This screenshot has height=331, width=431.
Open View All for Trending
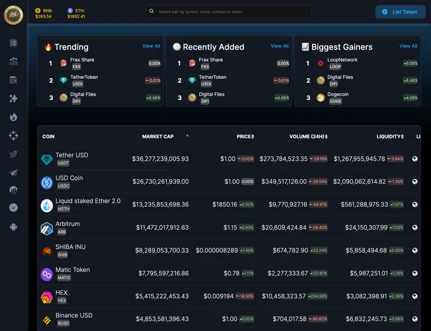151,46
